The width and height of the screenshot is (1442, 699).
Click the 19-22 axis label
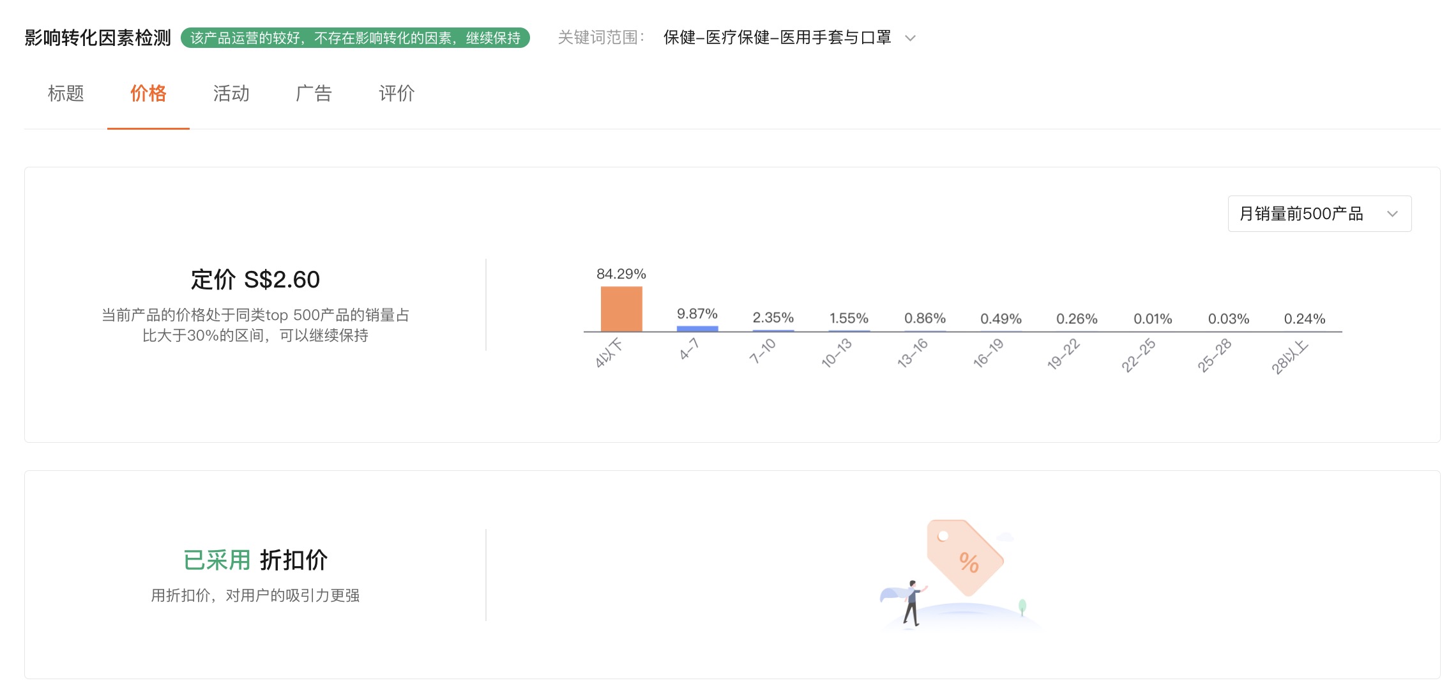1063,355
